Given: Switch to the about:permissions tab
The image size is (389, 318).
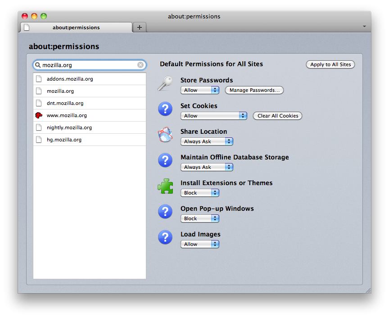Looking at the screenshot, I should click(76, 27).
